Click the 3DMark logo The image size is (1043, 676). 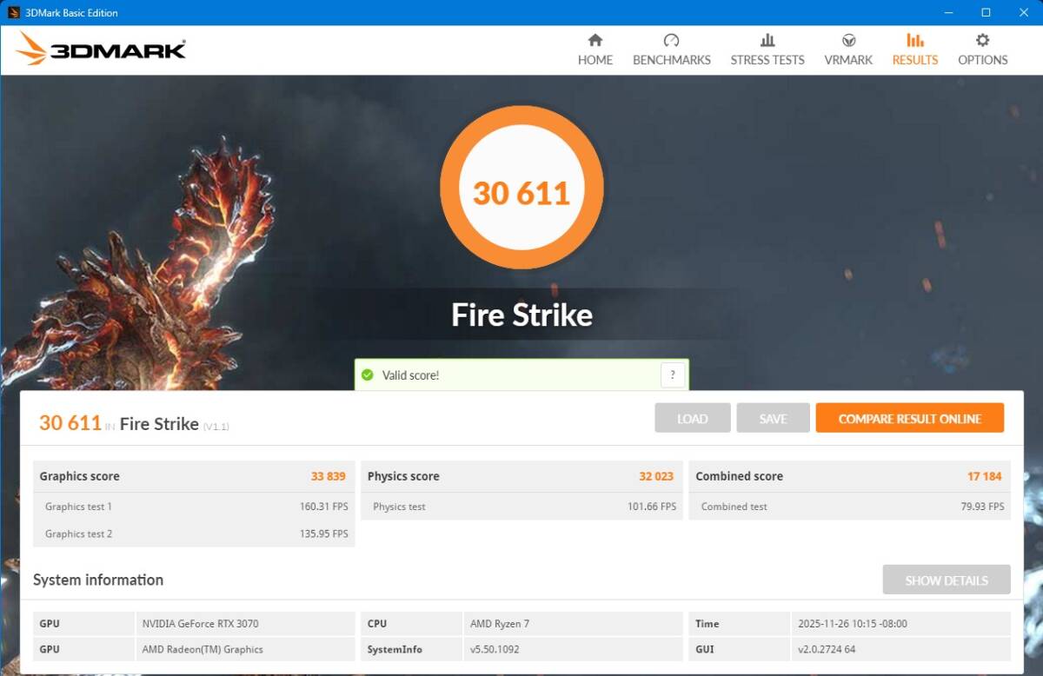tap(101, 50)
